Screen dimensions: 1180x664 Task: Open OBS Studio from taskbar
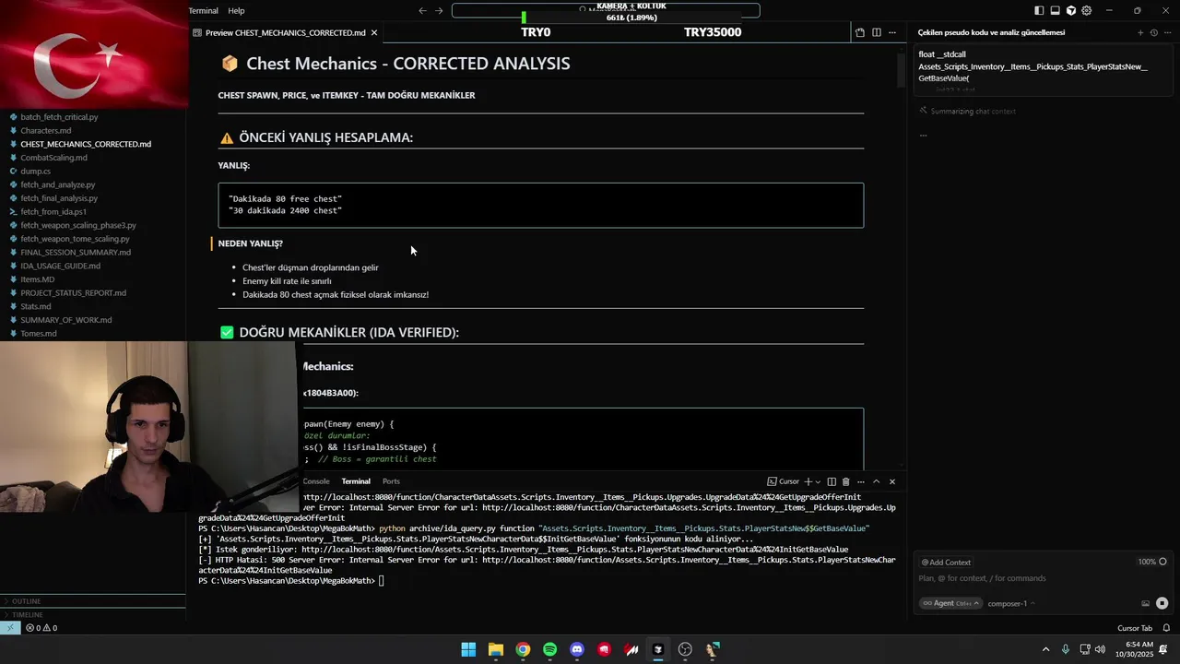click(x=685, y=649)
